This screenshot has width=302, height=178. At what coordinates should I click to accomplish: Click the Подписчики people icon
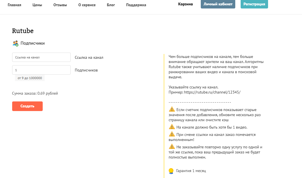click(x=15, y=43)
